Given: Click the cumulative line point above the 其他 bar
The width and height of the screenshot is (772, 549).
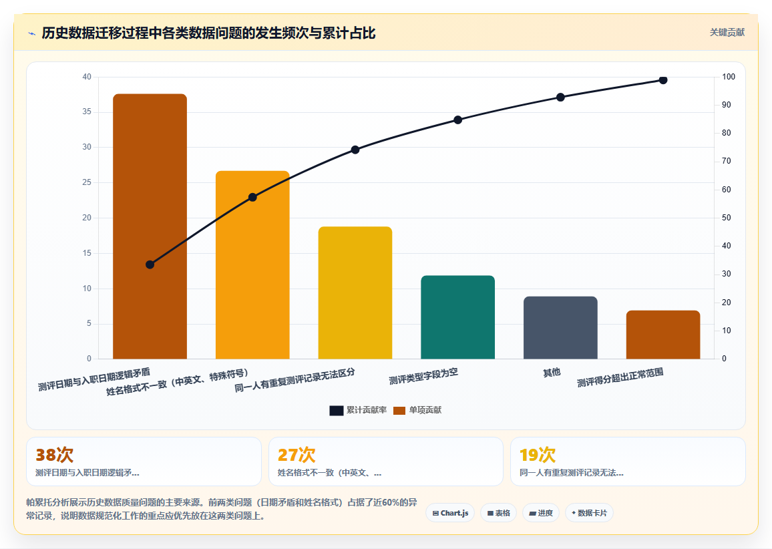Looking at the screenshot, I should (x=560, y=98).
